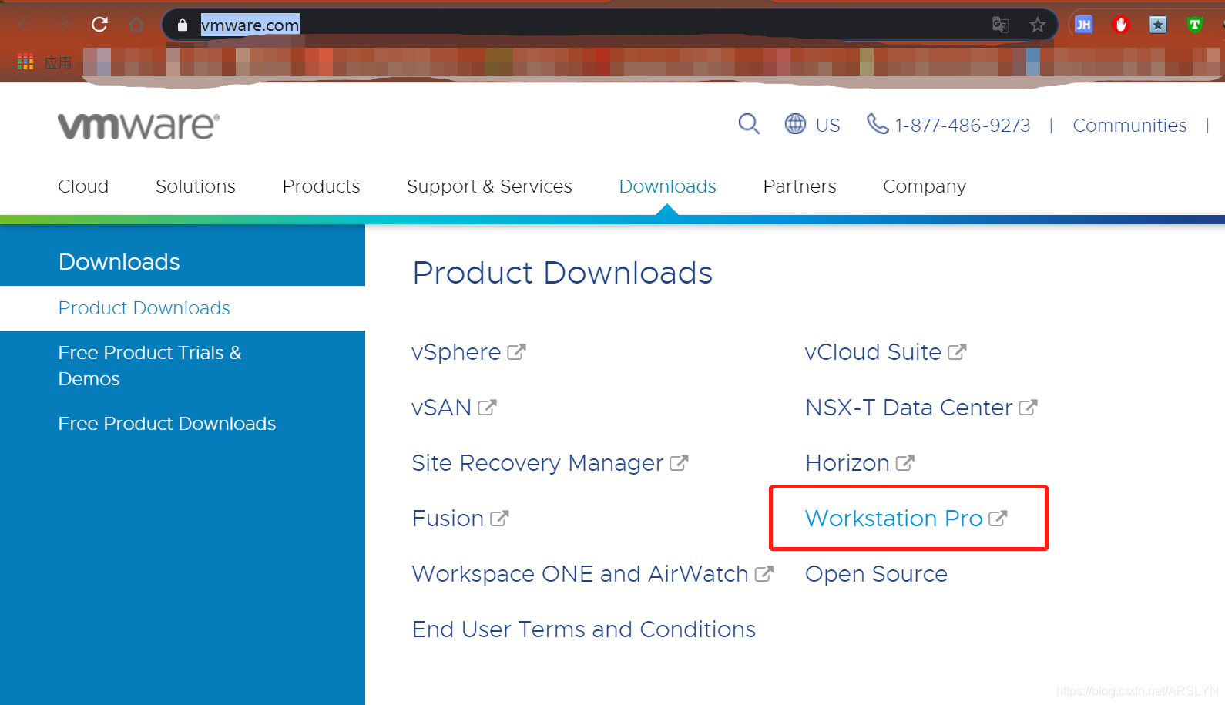Open the Workstation Pro download link
Viewport: 1225px width, 705px height.
pyautogui.click(x=894, y=519)
